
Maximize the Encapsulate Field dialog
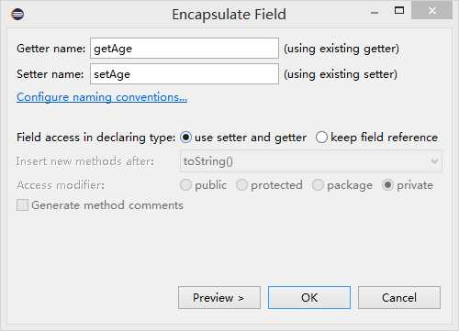(x=399, y=11)
